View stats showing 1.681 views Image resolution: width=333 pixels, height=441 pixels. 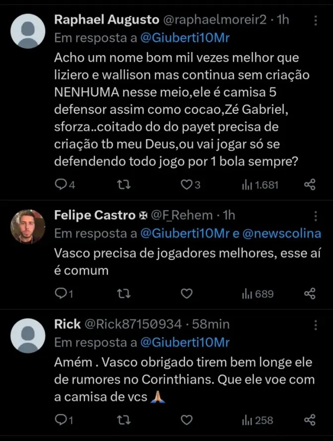(260, 185)
